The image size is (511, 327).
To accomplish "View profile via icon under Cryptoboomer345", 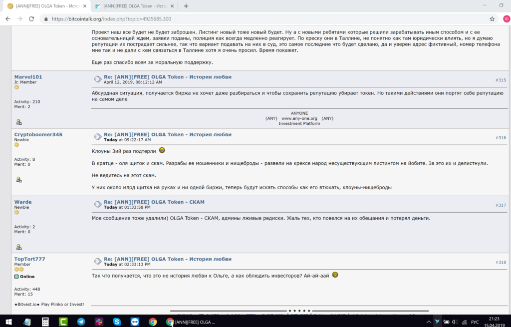I will tap(19, 180).
